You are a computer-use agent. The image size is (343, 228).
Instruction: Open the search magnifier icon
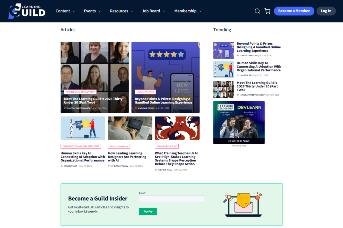[257, 11]
